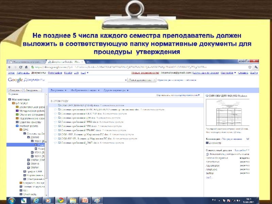Collapse the Мои коллекции tree node
The height and width of the screenshot is (204, 272).
pyautogui.click(x=10, y=100)
